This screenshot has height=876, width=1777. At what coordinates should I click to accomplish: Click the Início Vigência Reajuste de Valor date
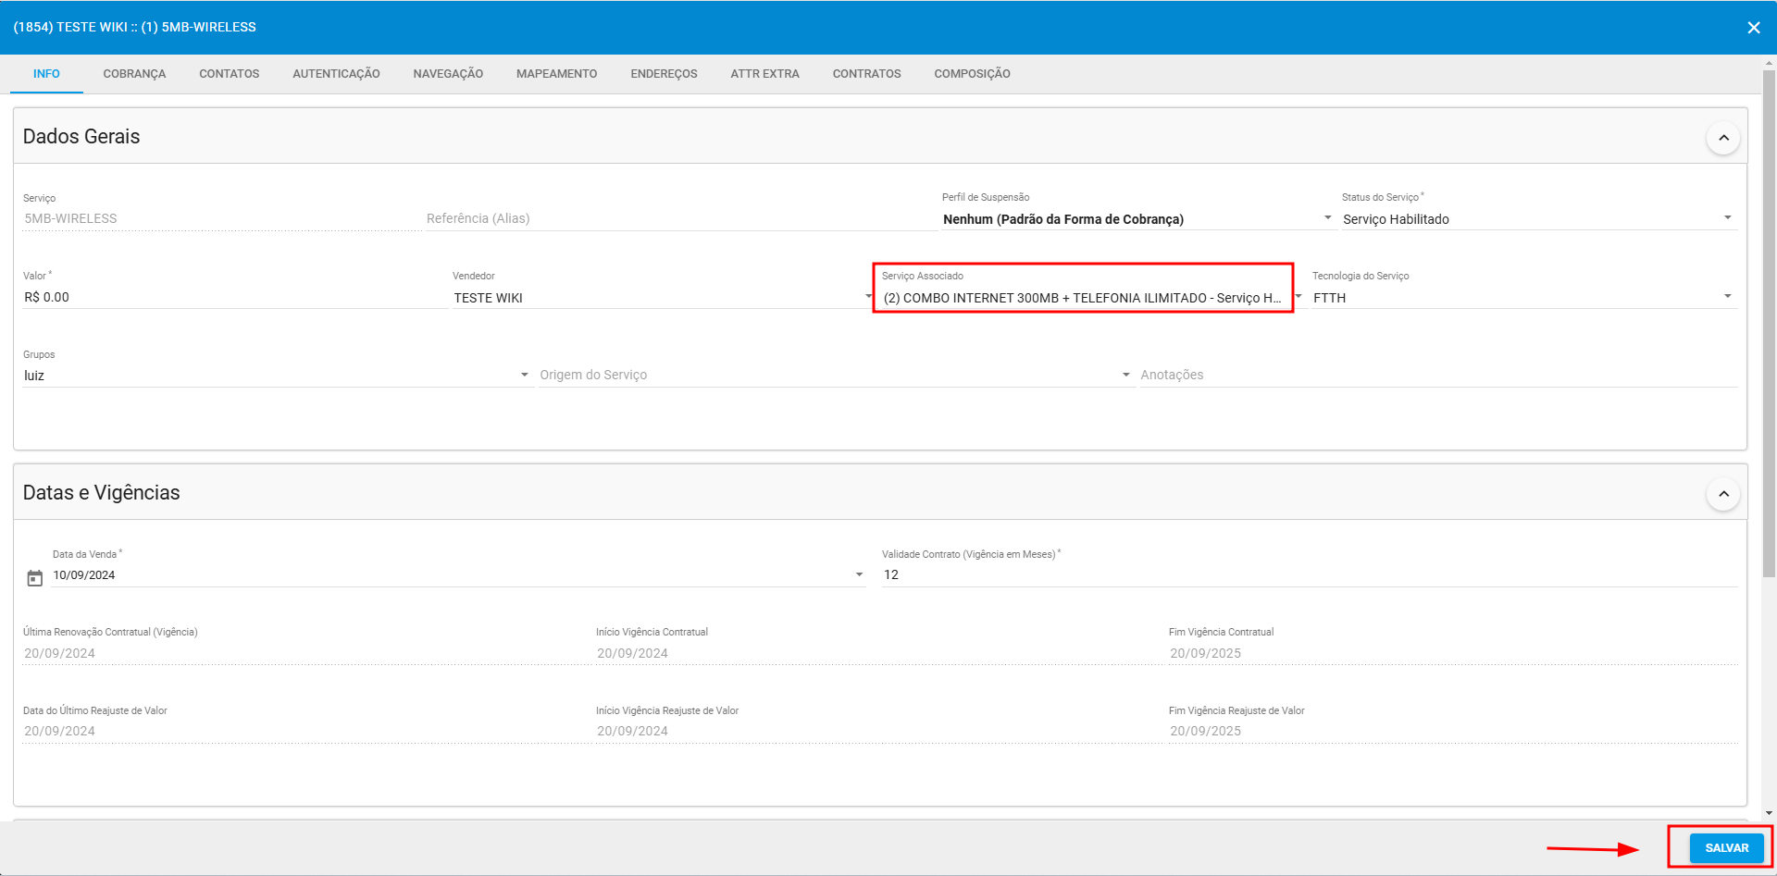(632, 732)
